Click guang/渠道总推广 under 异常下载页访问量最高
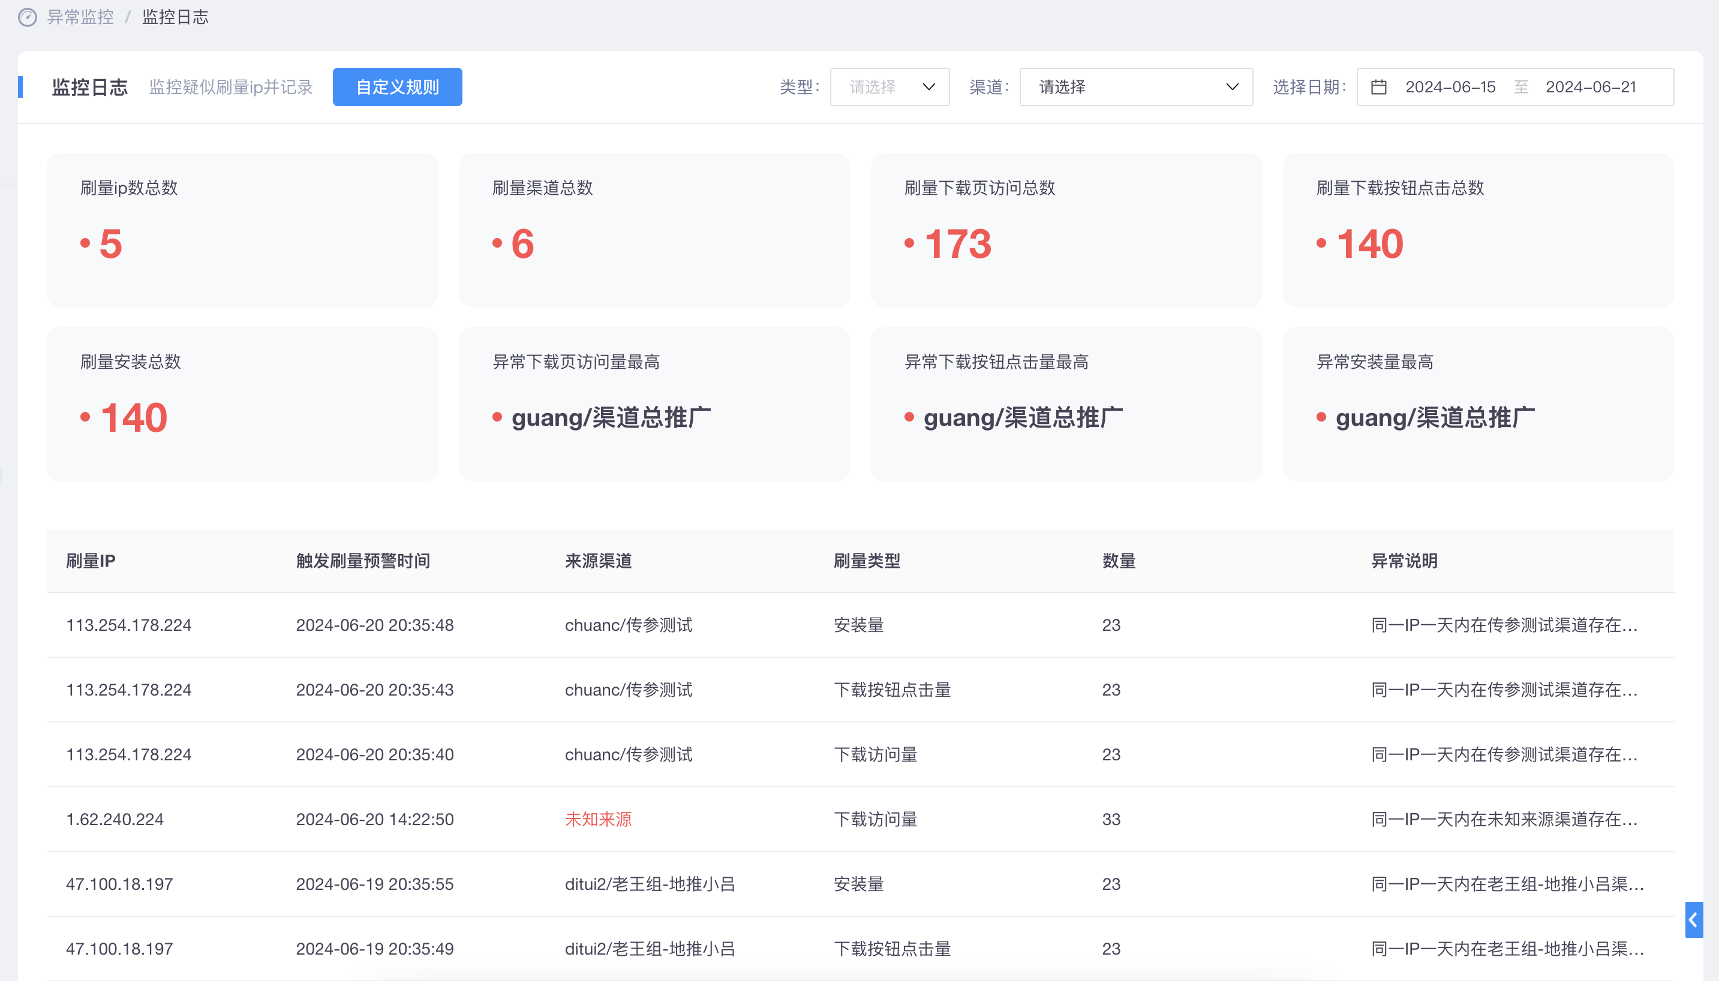 tap(611, 418)
